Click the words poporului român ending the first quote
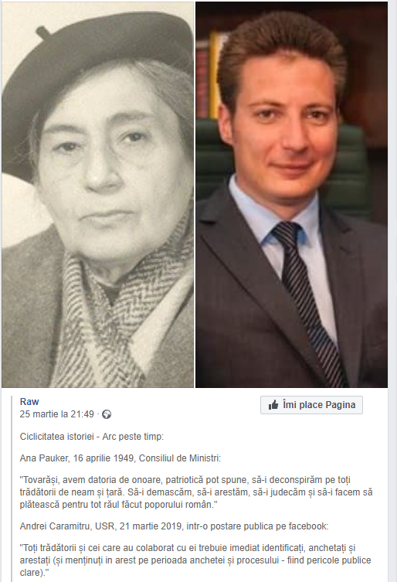The height and width of the screenshot is (582, 397). click(180, 505)
